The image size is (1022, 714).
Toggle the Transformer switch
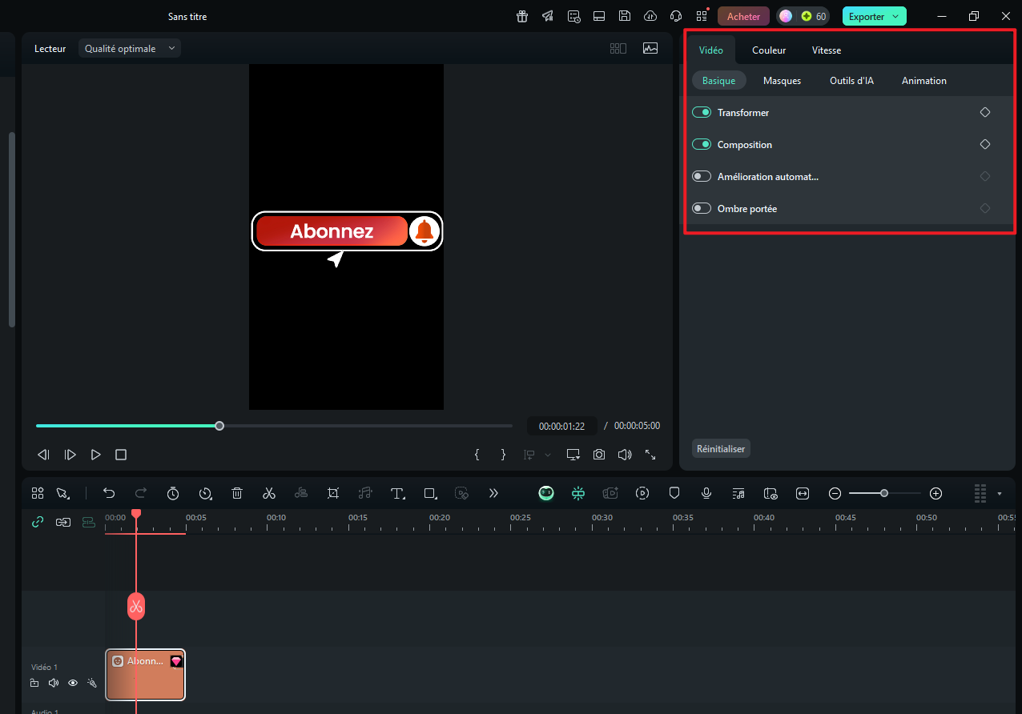click(x=702, y=112)
